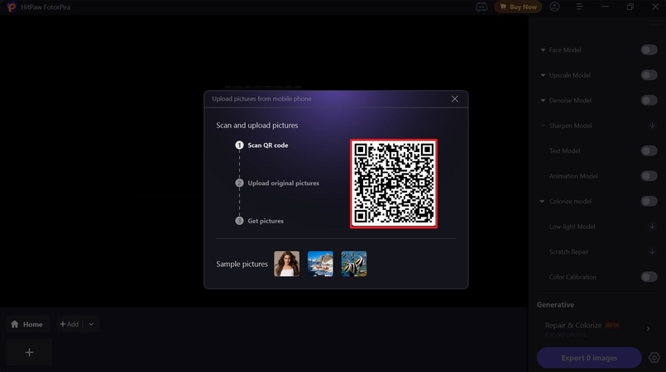This screenshot has height=372, width=666.
Task: Expand the Sharpen Model options arrow
Action: 543,126
